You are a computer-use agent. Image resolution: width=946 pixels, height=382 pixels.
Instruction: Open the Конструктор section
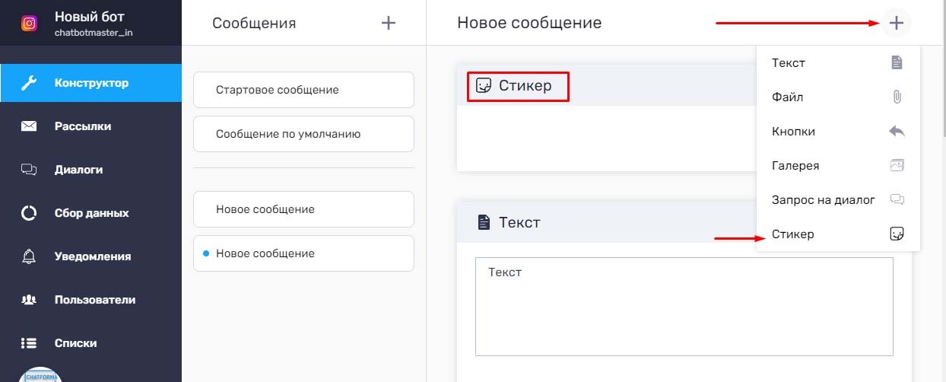tap(91, 83)
